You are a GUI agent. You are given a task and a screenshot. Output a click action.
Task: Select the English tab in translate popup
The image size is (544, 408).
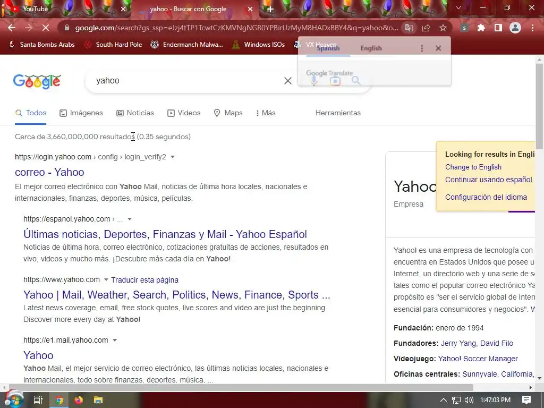371,48
